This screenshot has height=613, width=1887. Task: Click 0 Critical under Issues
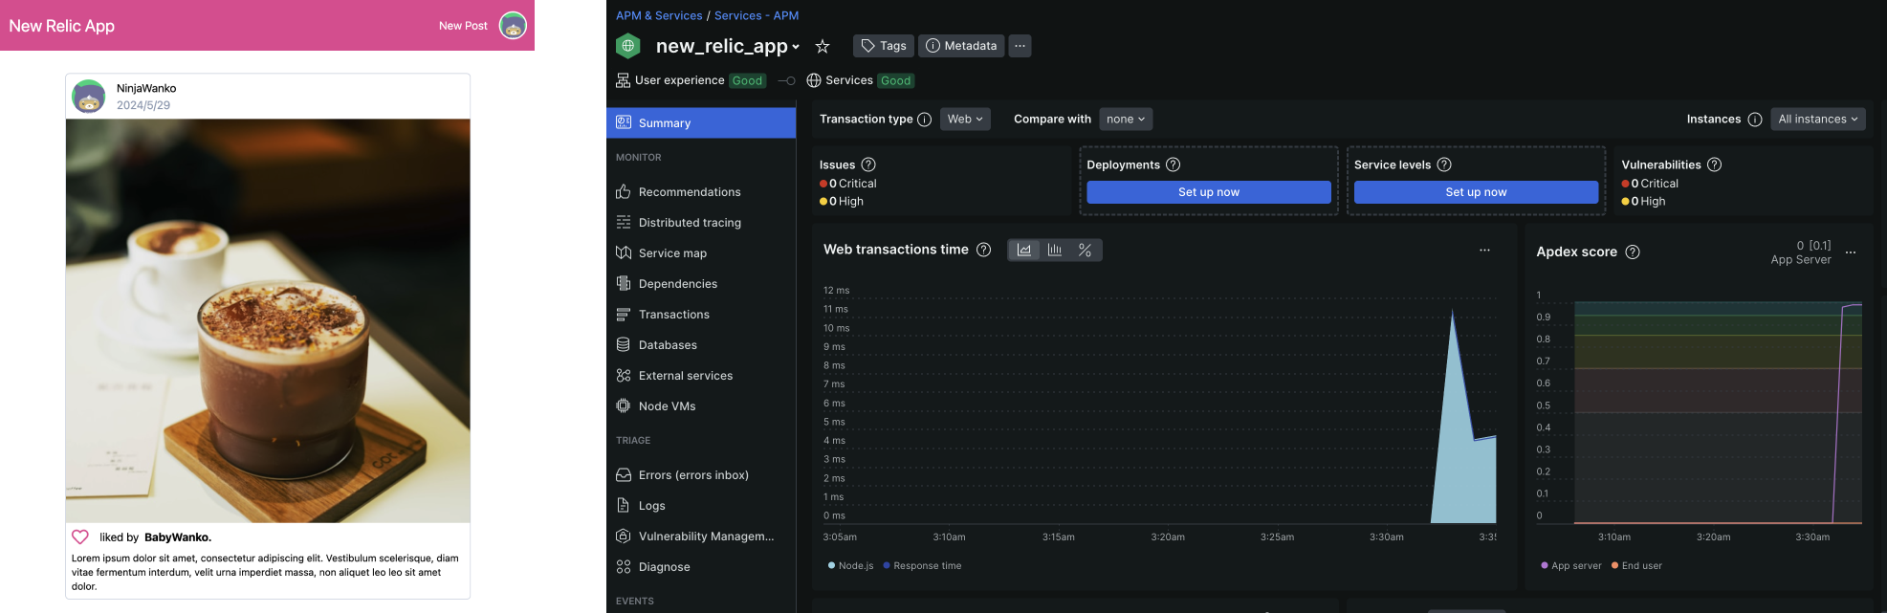[x=848, y=184]
